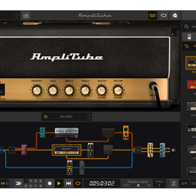The height and width of the screenshot is (196, 196).
Task: Adjust the PRESENCE knob on the amp
Action: [x=37, y=90]
